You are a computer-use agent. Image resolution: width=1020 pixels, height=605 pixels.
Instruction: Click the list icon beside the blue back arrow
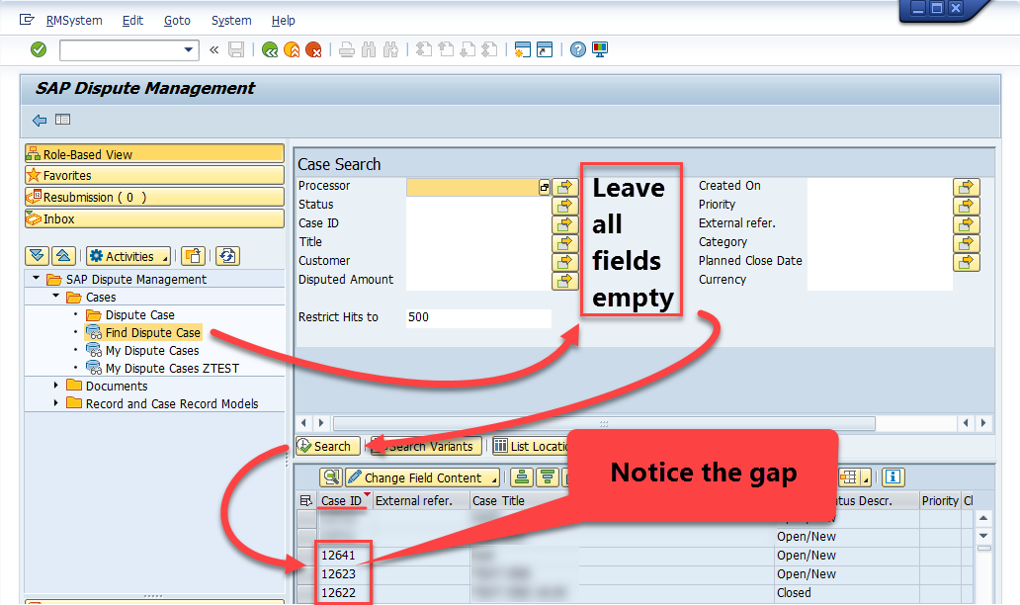point(62,120)
